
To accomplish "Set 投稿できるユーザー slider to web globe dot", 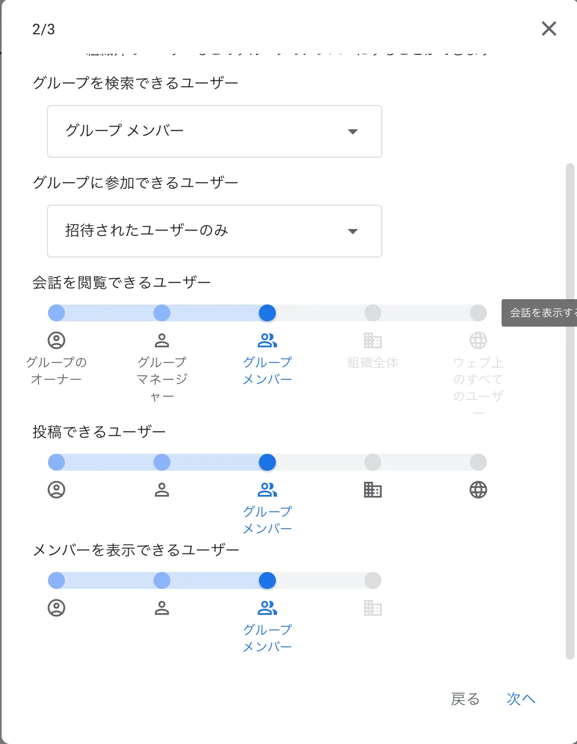I will point(478,462).
